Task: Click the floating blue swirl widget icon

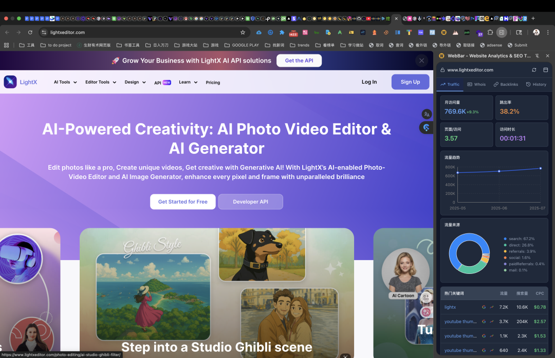Action: (427, 128)
